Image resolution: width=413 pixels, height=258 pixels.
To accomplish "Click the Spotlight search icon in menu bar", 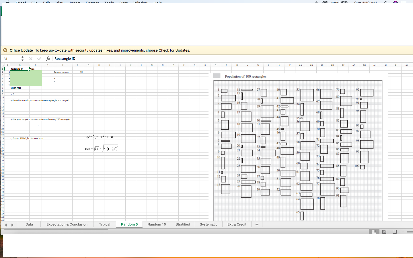I will 386,3.
